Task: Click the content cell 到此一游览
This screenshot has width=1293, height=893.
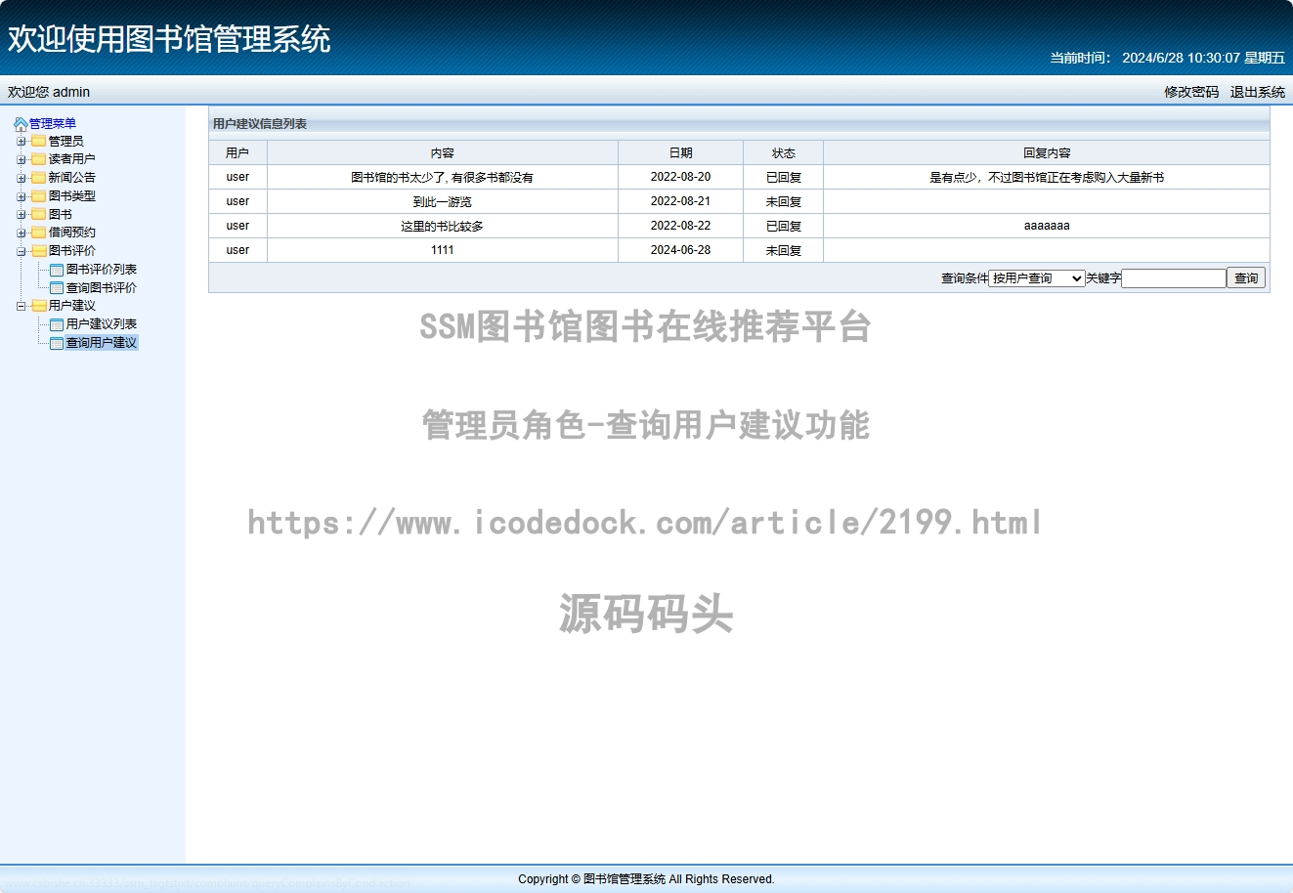Action: click(443, 202)
